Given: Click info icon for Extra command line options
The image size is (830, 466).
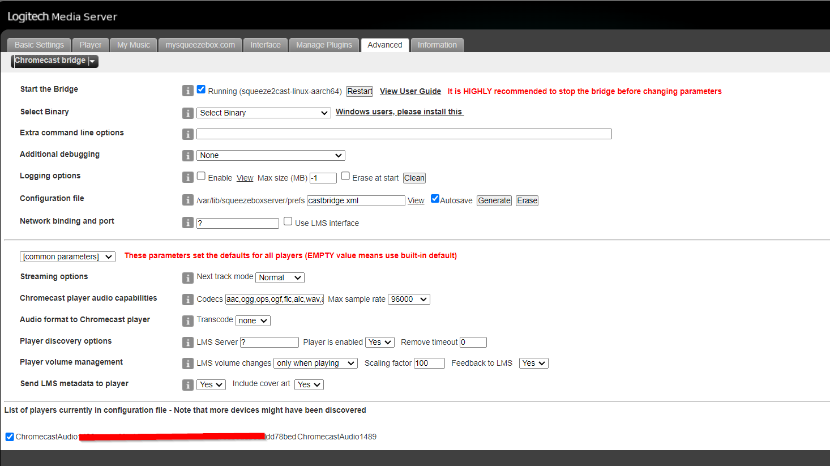Looking at the screenshot, I should (188, 134).
